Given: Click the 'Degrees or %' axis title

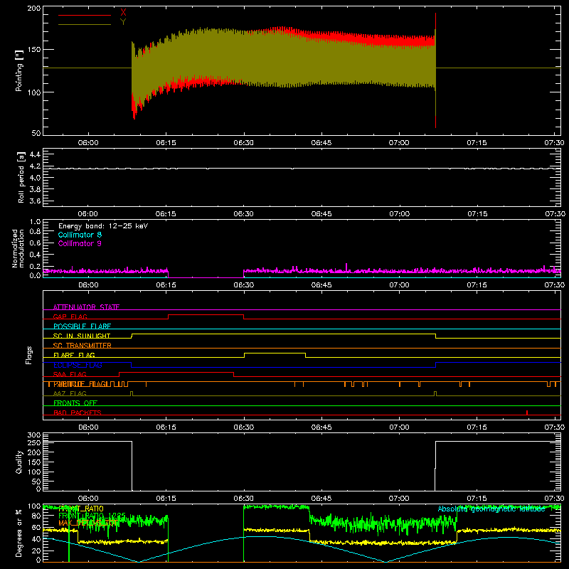Looking at the screenshot, I should (19, 533).
